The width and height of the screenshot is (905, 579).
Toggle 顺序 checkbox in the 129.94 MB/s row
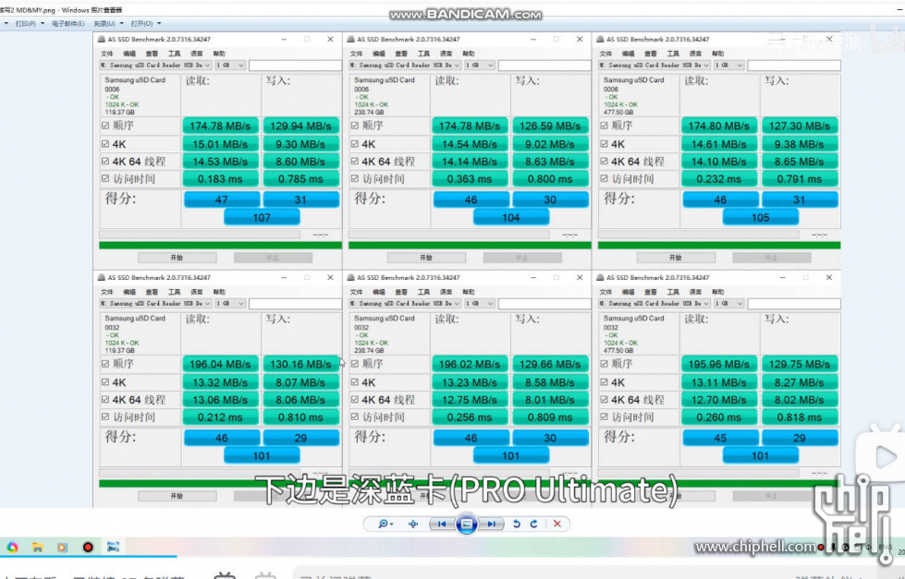click(x=105, y=126)
